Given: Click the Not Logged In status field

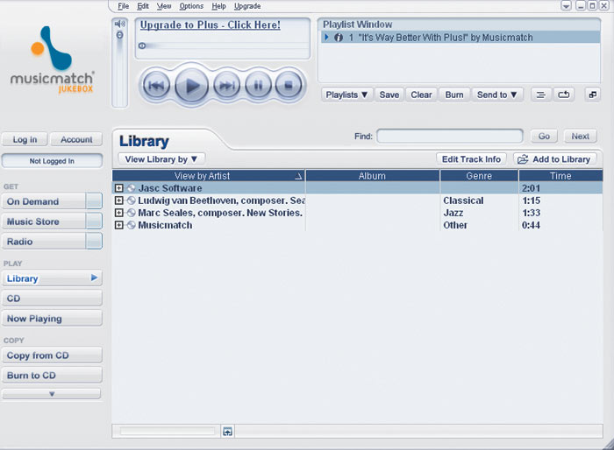Looking at the screenshot, I should (x=52, y=161).
